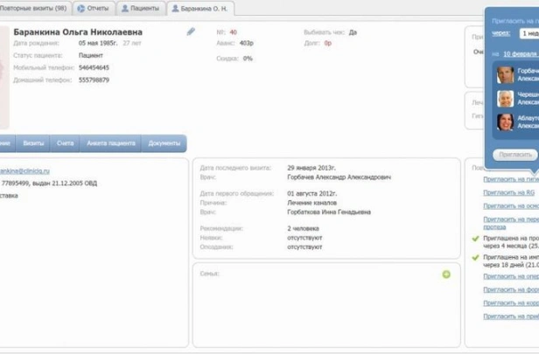Click the patient email address link
The width and height of the screenshot is (539, 354).
24,171
